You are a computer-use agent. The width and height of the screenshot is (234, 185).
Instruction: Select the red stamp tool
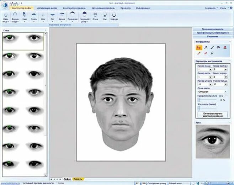(225, 47)
